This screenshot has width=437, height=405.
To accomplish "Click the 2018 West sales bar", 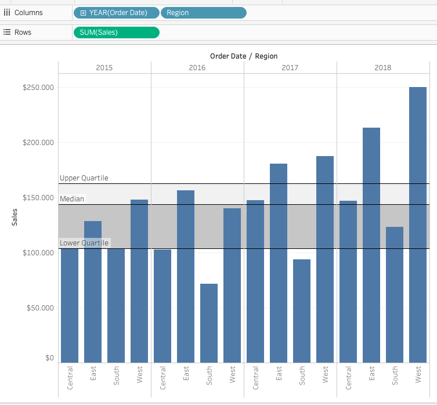I will [x=418, y=225].
